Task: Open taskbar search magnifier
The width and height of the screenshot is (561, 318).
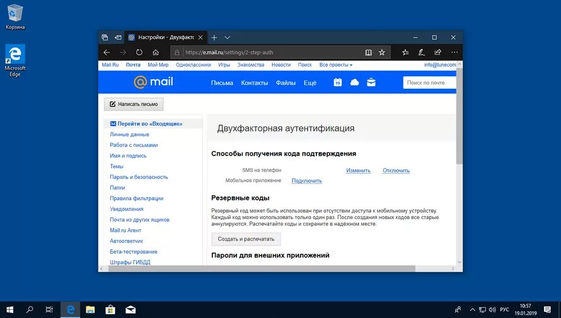Action: pyautogui.click(x=30, y=310)
